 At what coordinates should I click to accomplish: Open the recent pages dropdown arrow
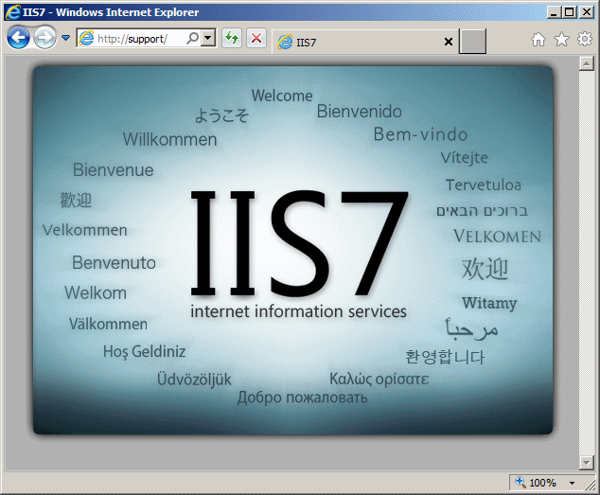click(x=66, y=38)
